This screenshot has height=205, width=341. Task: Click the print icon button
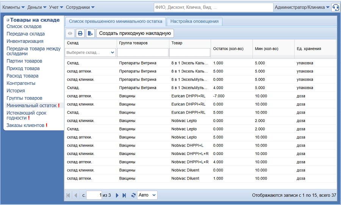point(80,33)
